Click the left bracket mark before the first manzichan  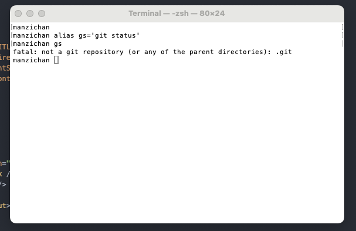[x=12, y=27]
